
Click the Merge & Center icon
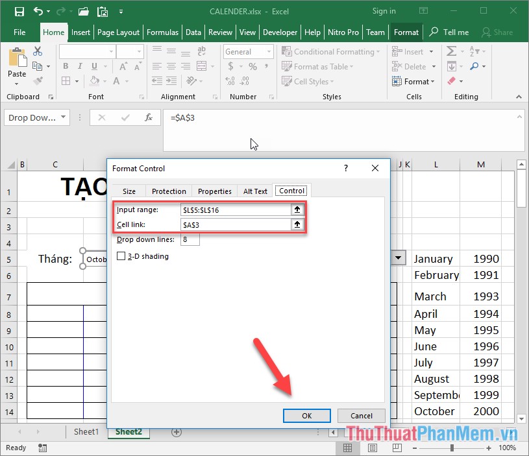[x=200, y=66]
